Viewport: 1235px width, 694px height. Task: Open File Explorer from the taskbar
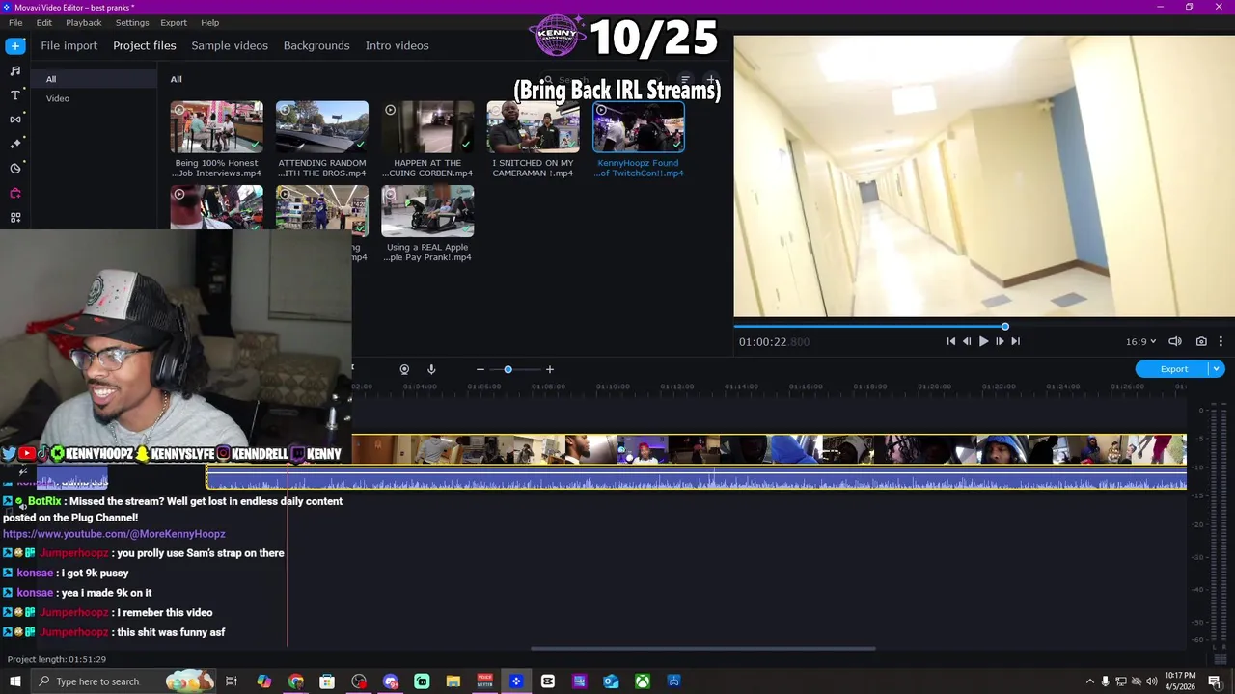tap(453, 681)
